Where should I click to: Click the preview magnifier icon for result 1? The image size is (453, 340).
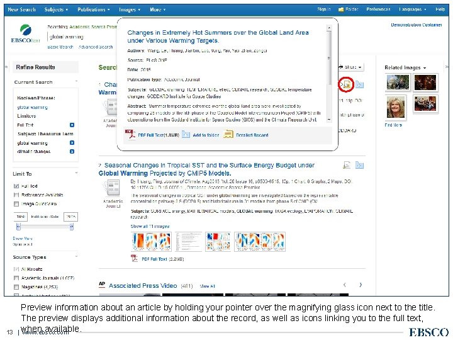(346, 84)
